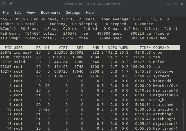186x131 pixels.
Task: Minimize the Konsole window using chevron down
Action: [169, 4]
